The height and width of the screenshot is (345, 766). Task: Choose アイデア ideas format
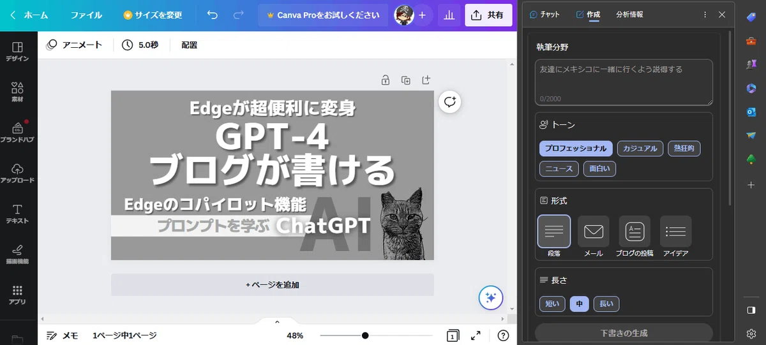click(675, 236)
